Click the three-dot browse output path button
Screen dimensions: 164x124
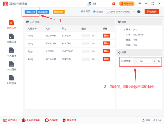pos(134,12)
